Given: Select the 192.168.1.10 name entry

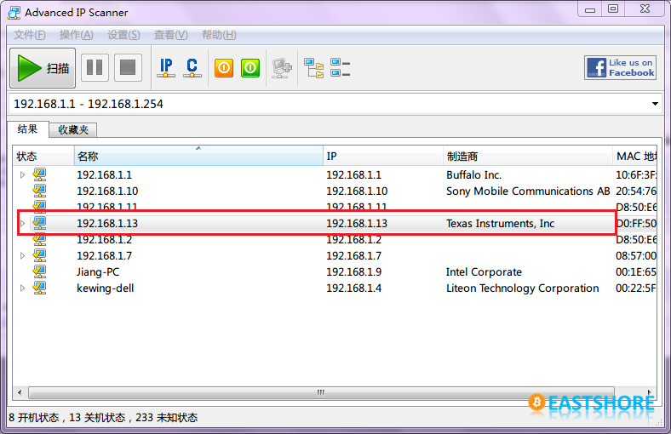Looking at the screenshot, I should coord(107,191).
